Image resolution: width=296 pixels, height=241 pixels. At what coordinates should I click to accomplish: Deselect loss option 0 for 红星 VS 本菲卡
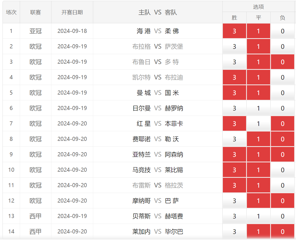tap(282, 123)
